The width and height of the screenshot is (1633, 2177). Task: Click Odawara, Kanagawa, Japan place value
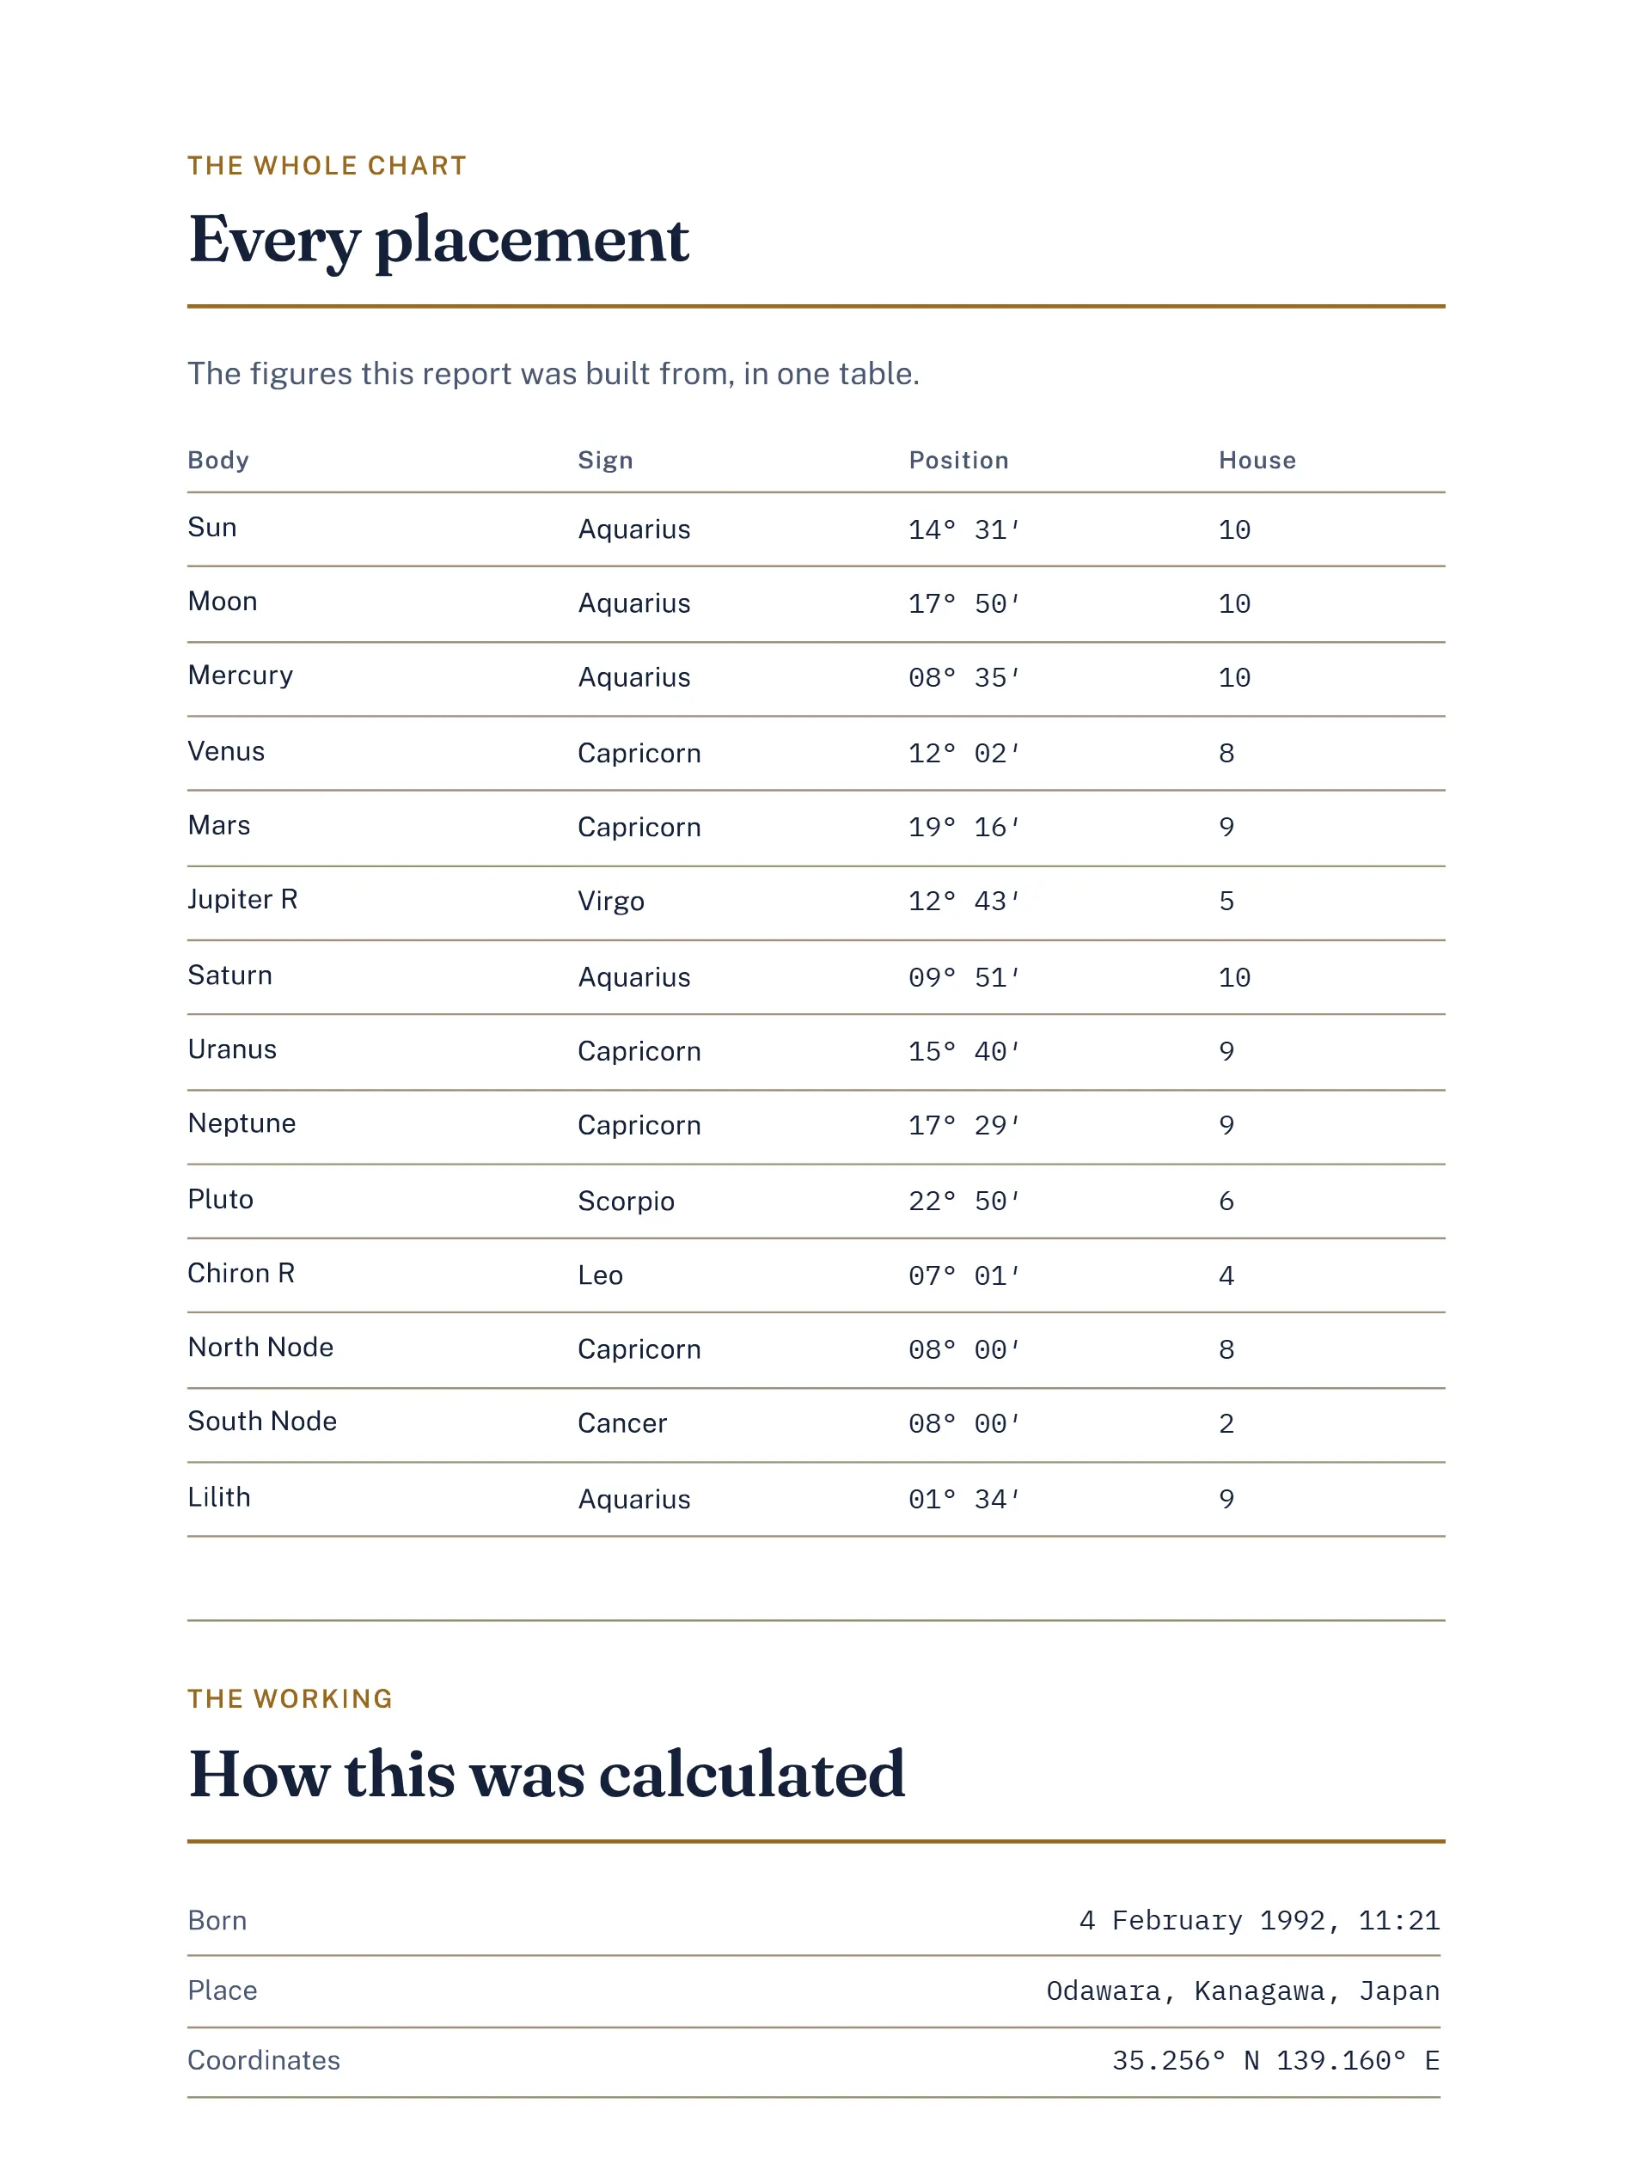1242,1991
